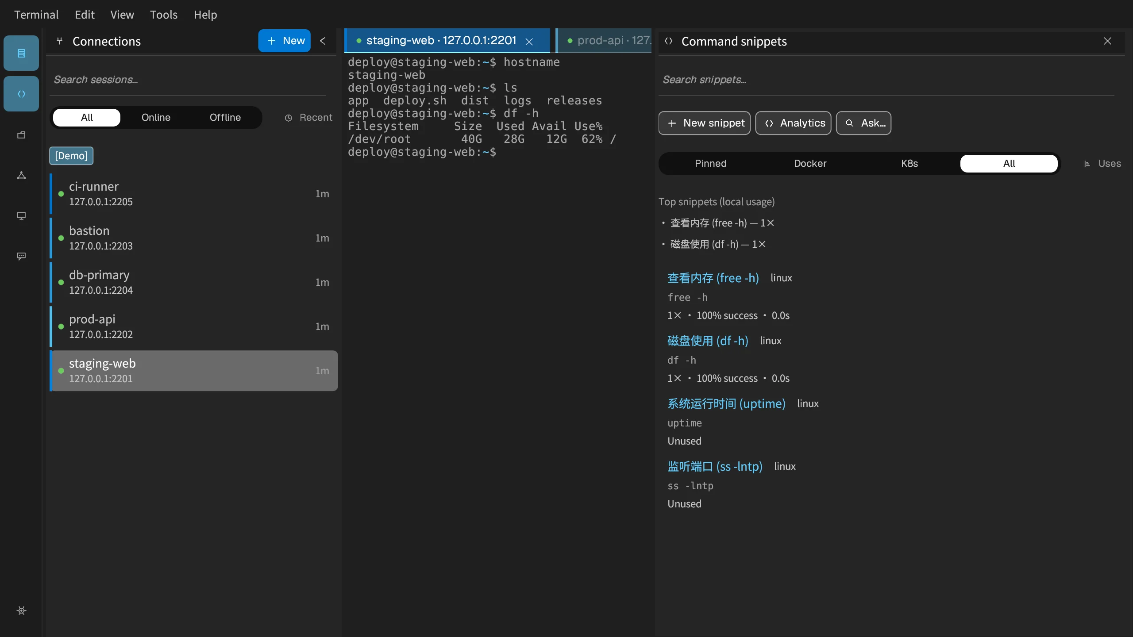Viewport: 1133px width, 637px height.
Task: Open the Tools menu
Action: [x=164, y=15]
